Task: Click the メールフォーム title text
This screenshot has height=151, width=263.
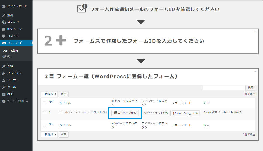Action: (x=69, y=112)
